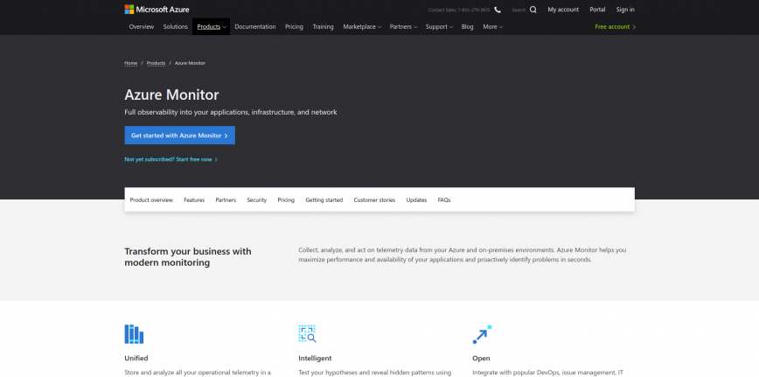Image resolution: width=759 pixels, height=377 pixels.
Task: Select the Updates tab
Action: [416, 200]
